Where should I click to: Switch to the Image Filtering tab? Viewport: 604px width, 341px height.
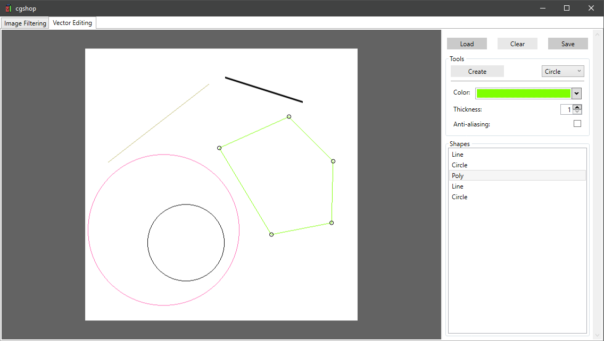(25, 23)
